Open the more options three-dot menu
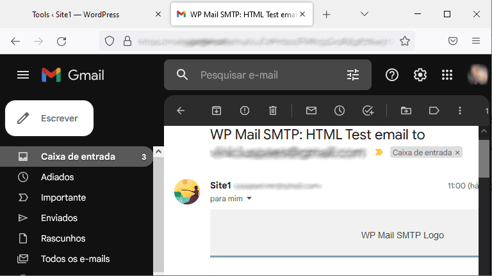The width and height of the screenshot is (492, 276). tap(460, 111)
